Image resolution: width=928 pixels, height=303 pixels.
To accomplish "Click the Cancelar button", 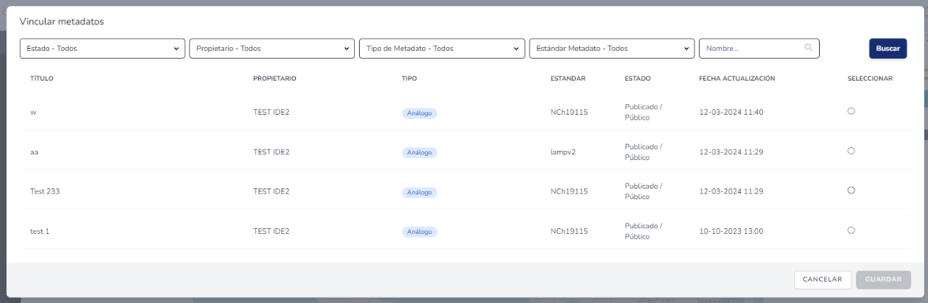I will tap(822, 279).
